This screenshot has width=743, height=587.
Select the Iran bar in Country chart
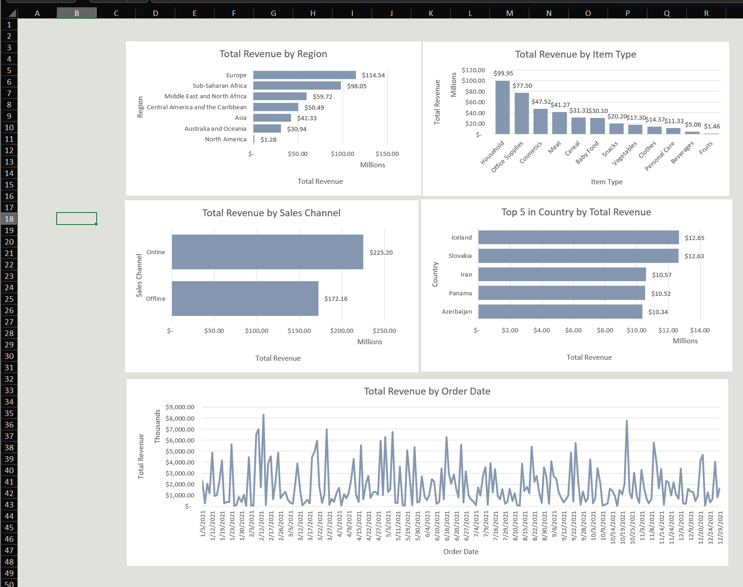[562, 274]
